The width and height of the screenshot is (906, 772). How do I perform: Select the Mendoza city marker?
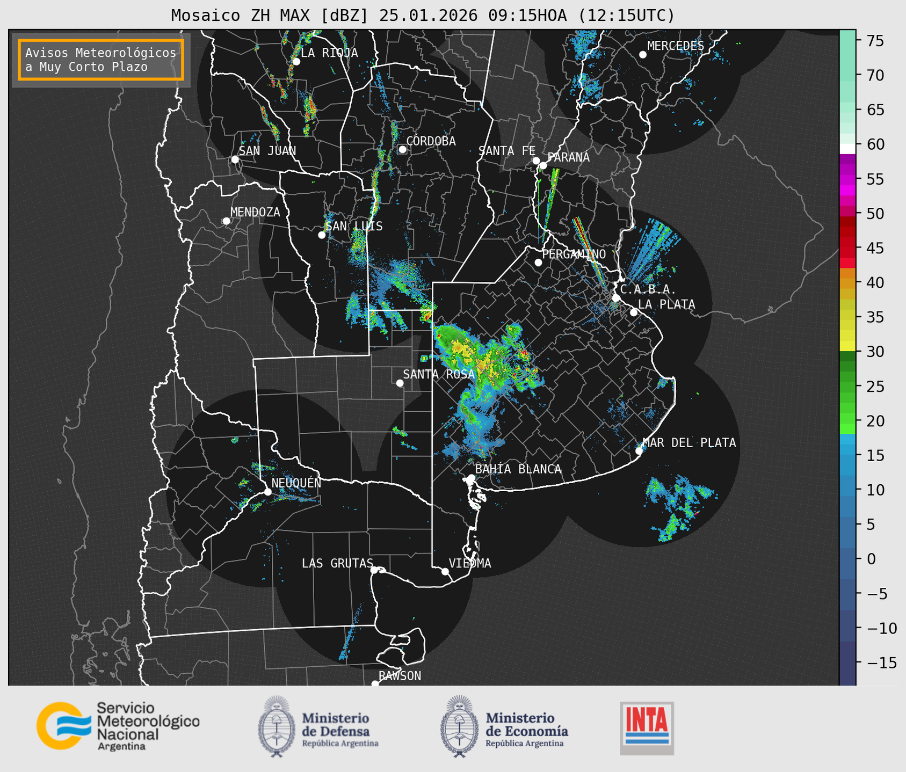coord(226,221)
